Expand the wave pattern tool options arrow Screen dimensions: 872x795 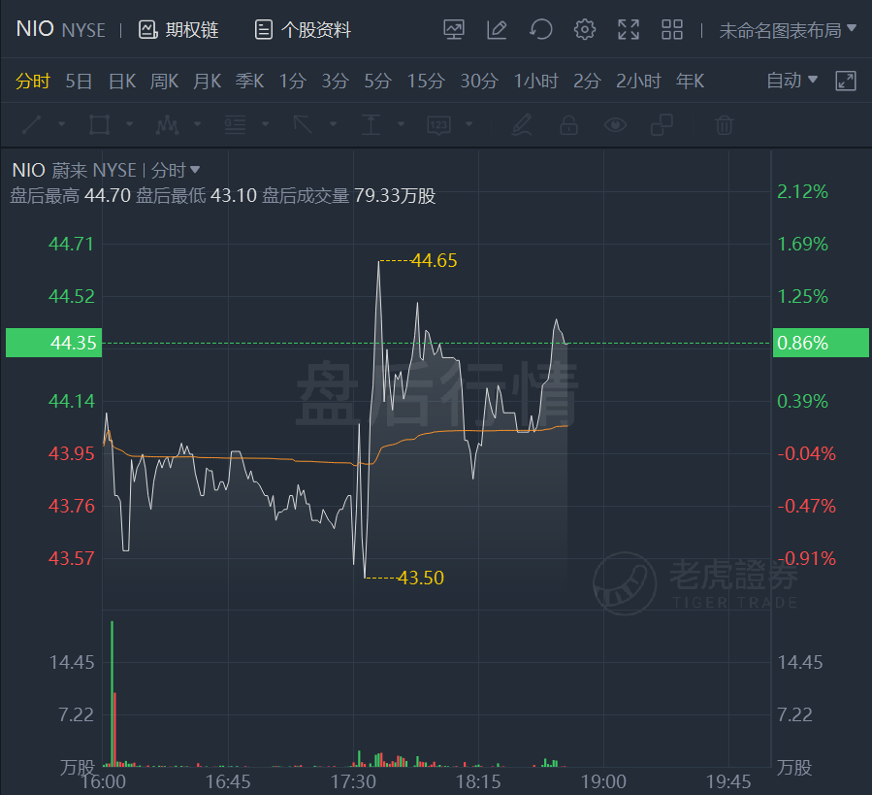198,124
